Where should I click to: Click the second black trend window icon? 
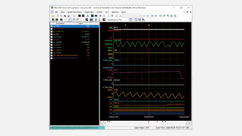[x=83, y=16]
